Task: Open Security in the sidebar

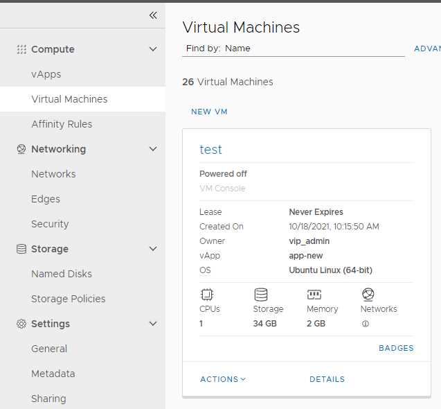Action: (x=50, y=224)
